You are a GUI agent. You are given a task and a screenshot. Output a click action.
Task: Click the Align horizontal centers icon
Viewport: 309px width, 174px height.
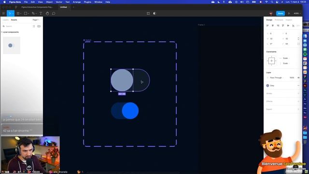(273, 26)
